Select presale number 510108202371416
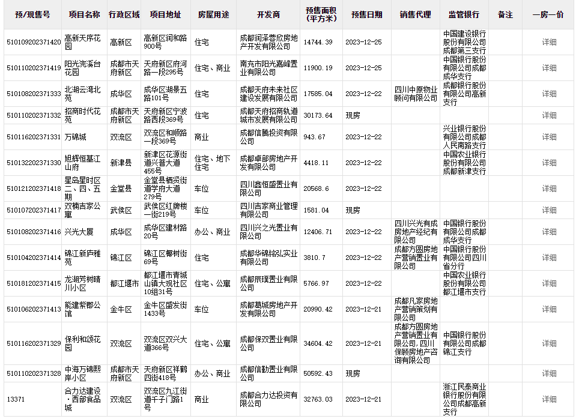The width and height of the screenshot is (576, 419). (x=34, y=232)
